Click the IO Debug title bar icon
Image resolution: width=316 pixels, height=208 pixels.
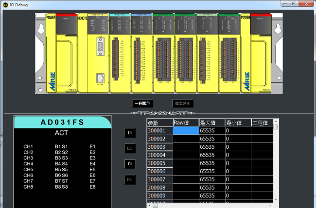(5, 3)
